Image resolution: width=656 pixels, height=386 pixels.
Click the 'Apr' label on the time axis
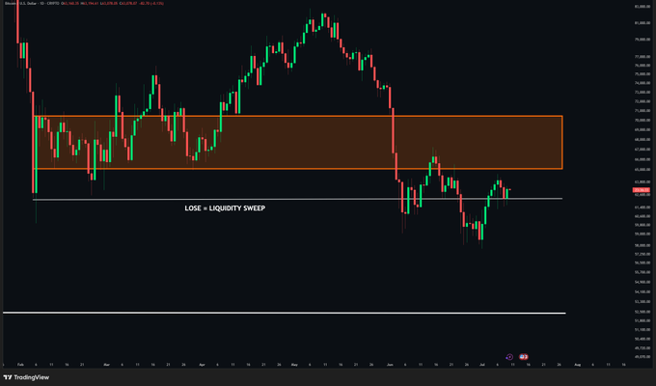[202, 365]
